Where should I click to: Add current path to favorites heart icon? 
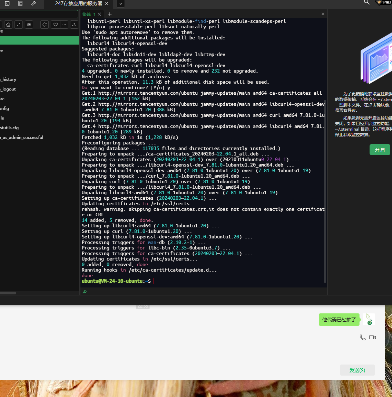point(56,25)
